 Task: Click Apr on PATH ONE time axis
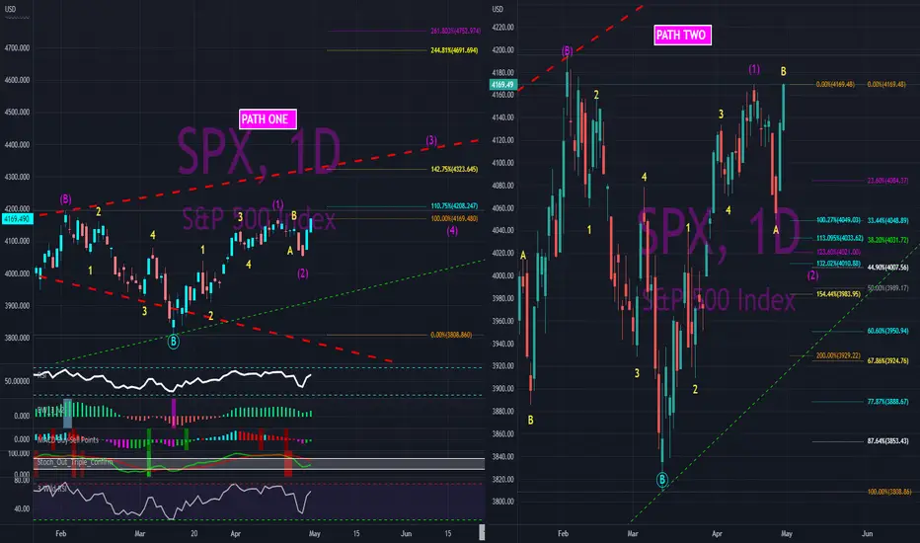tap(235, 533)
